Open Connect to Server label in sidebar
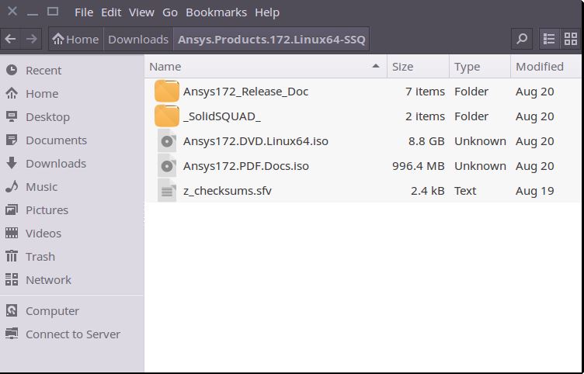This screenshot has height=374, width=584. click(73, 334)
